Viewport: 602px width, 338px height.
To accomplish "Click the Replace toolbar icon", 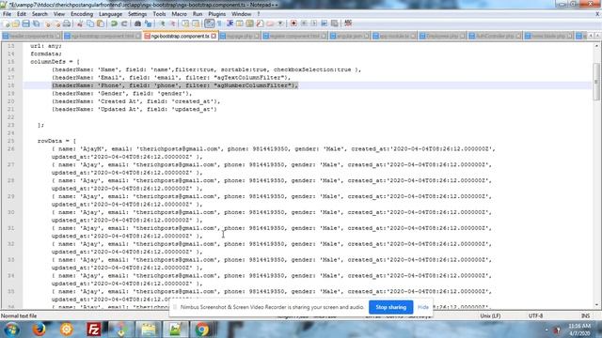I will (x=148, y=23).
